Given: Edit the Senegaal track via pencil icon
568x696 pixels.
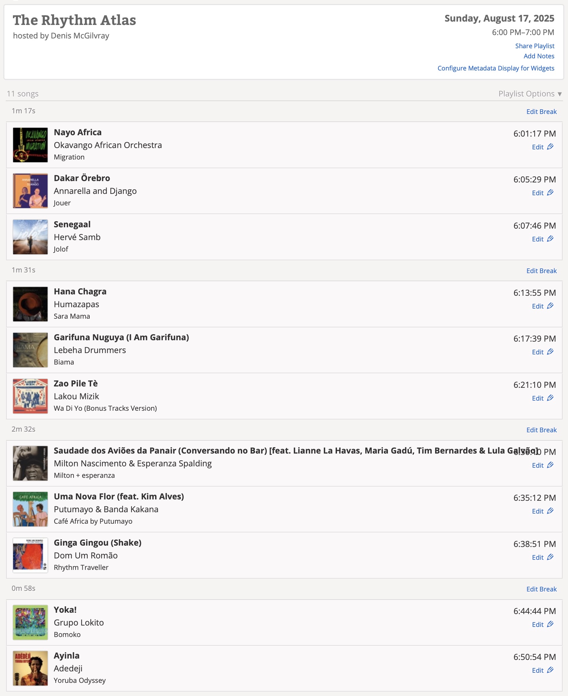Looking at the screenshot, I should 550,239.
